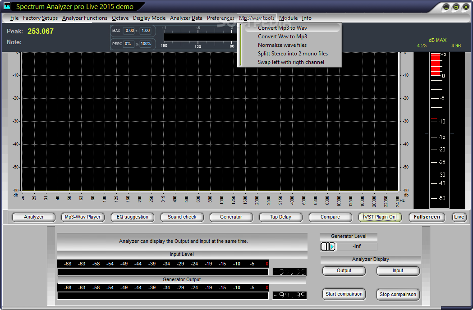This screenshot has width=473, height=310.
Task: Click the phase meter scale display
Action: (199, 37)
